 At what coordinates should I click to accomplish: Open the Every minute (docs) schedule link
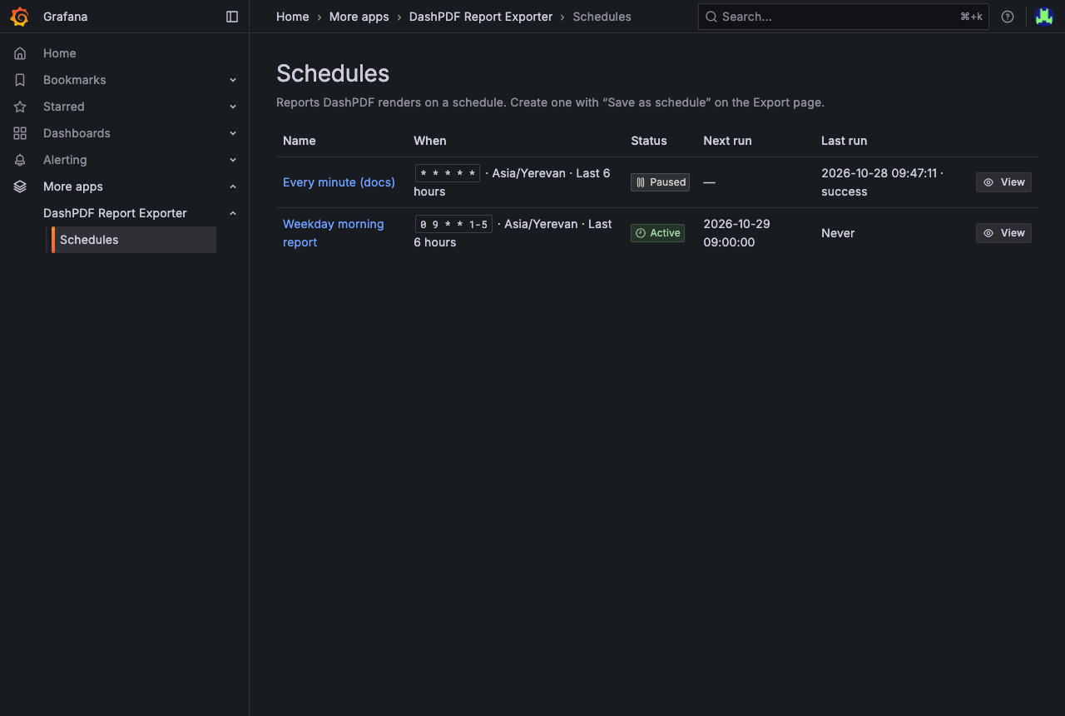339,182
